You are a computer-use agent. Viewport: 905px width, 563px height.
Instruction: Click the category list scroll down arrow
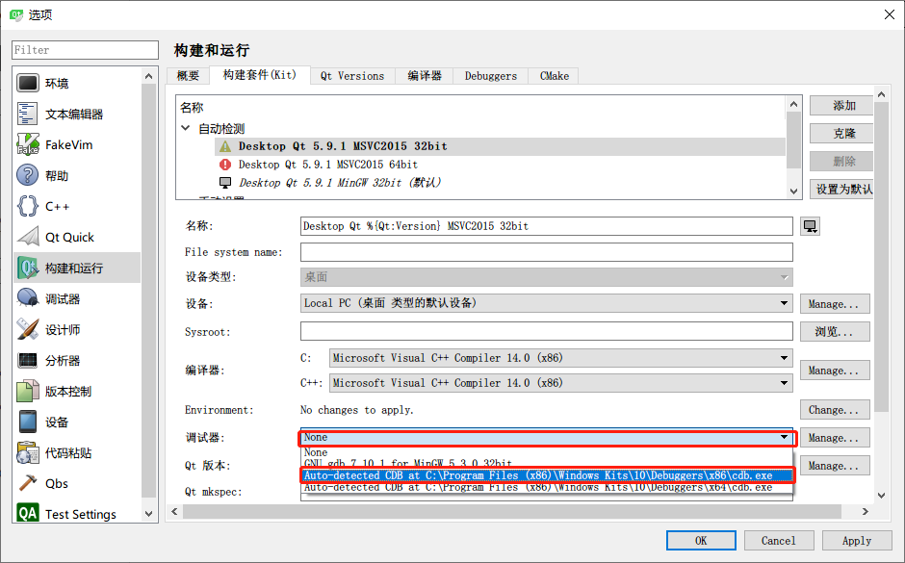tap(148, 513)
